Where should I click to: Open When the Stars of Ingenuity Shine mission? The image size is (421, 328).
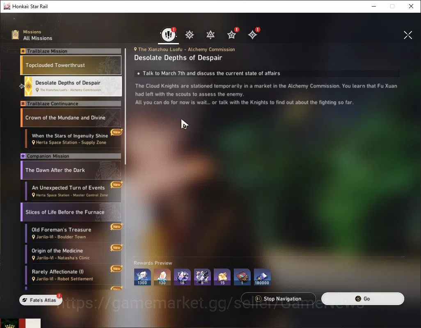pyautogui.click(x=73, y=139)
